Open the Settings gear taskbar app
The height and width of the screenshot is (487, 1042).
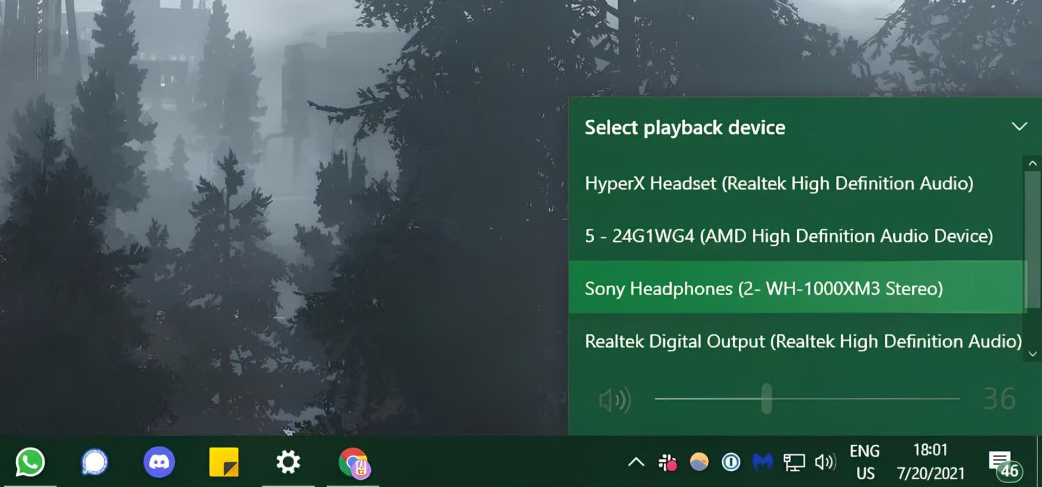pyautogui.click(x=288, y=462)
